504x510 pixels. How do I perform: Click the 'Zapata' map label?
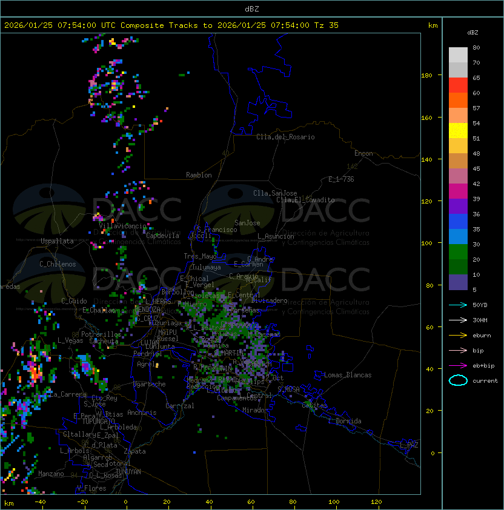click(x=134, y=451)
